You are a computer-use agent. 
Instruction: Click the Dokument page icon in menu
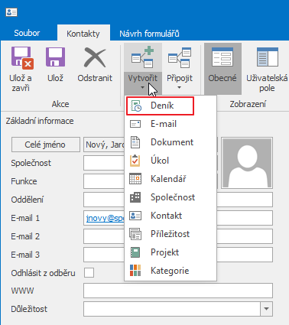135,142
